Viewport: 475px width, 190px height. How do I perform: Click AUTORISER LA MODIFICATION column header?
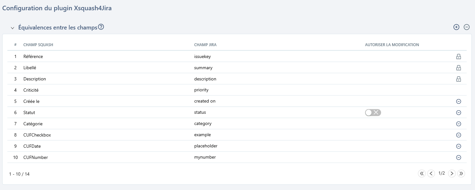[392, 45]
